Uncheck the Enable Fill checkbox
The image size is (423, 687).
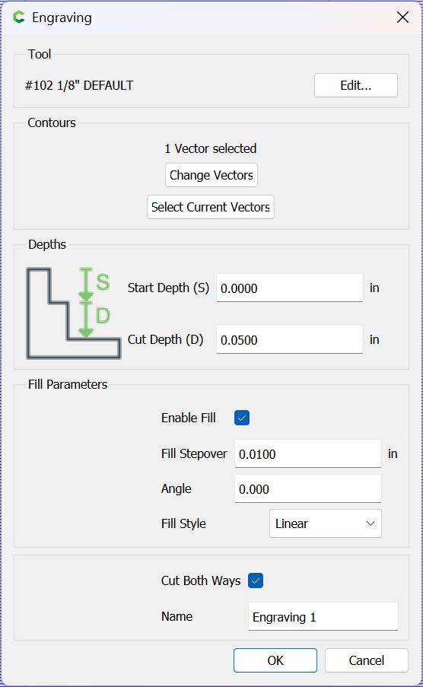(242, 418)
